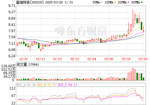Click the 30PMA green legend swatch
Viewport: 150px width, 105px height.
[x=142, y=2]
